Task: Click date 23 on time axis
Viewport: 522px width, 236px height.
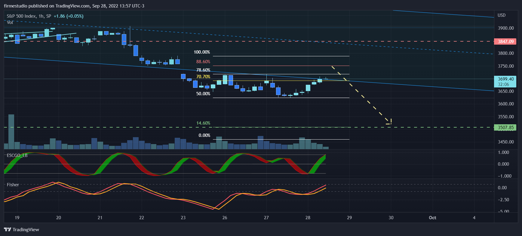Action: [183, 218]
